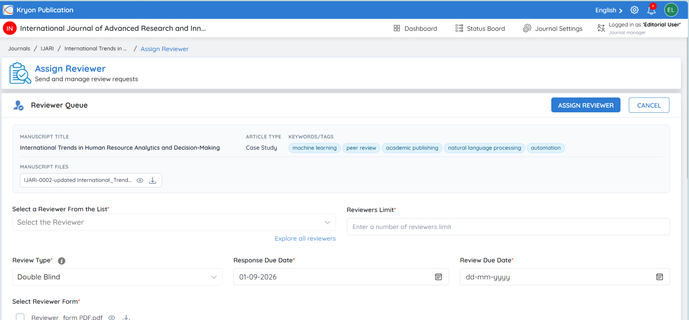Go to the Dashboard menu item
The width and height of the screenshot is (689, 320).
tap(415, 28)
